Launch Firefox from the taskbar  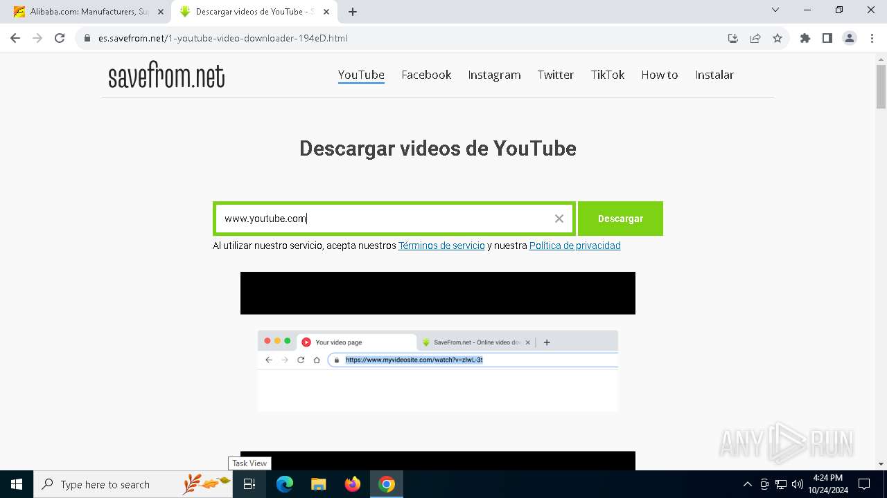point(353,484)
